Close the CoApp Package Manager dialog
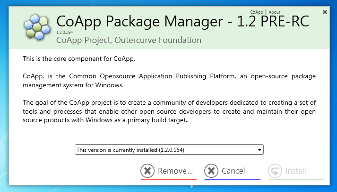The image size is (337, 192). coord(325,12)
